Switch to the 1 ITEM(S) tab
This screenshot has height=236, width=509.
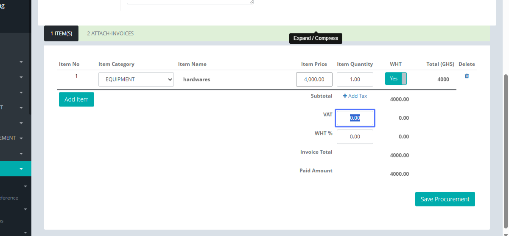(x=61, y=34)
